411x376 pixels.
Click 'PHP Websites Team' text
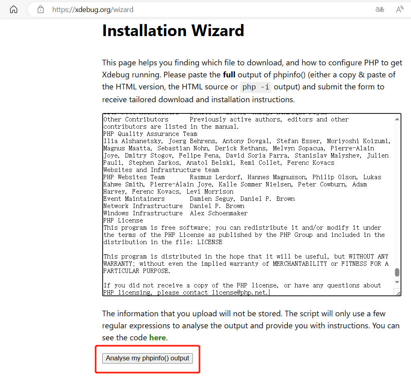click(134, 177)
